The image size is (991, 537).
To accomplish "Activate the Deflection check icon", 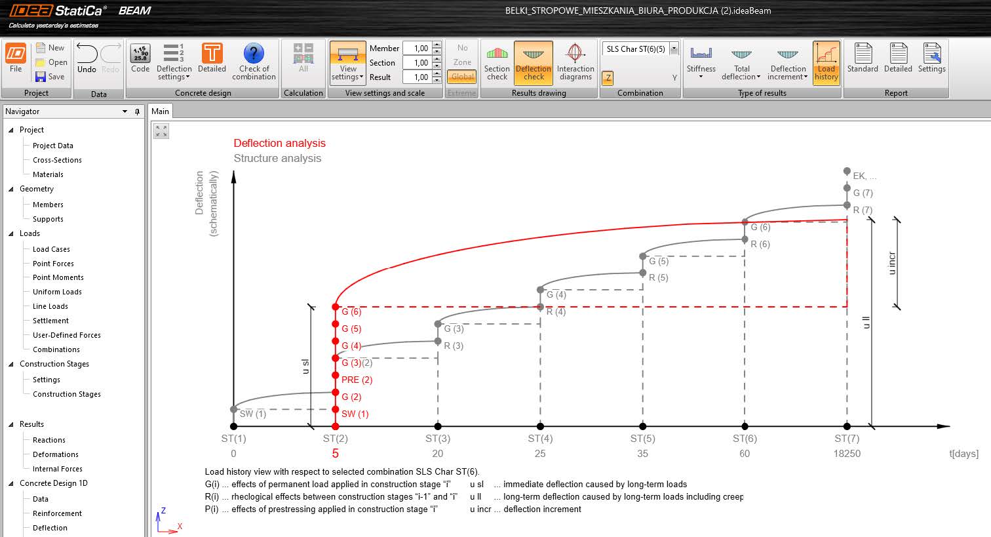I will 533,62.
